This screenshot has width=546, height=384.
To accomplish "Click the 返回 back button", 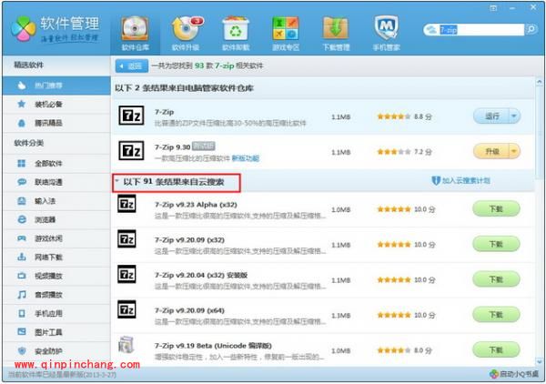I will point(132,66).
